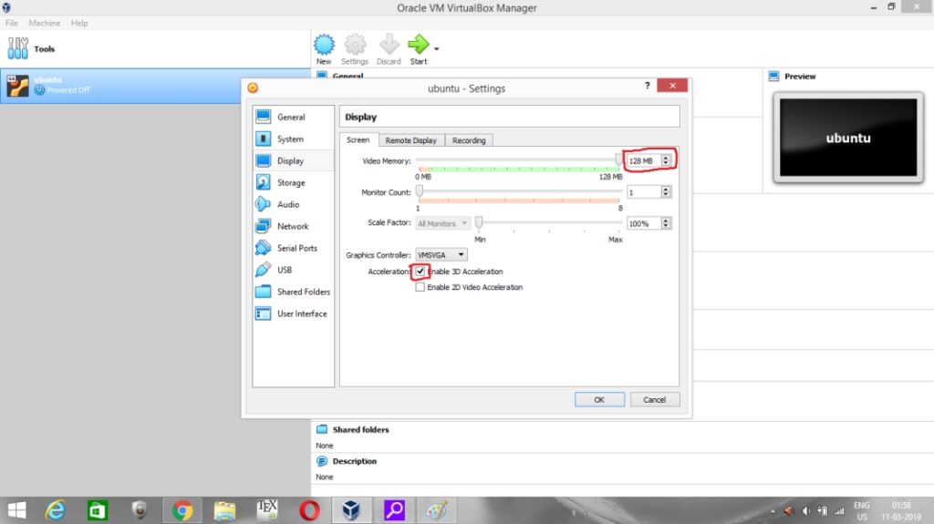
Task: Click the New virtual machine icon
Action: (324, 49)
